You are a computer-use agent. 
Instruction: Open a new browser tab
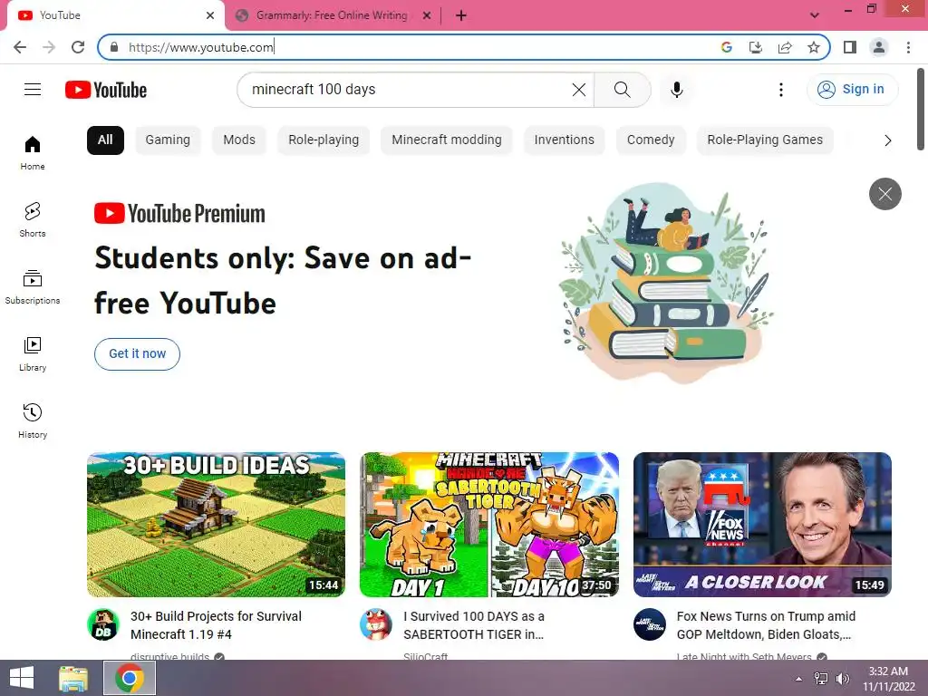461,15
